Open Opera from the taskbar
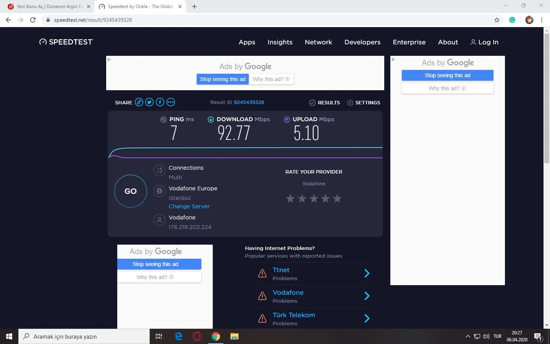Viewport: 550px width, 344px height. pos(197,336)
